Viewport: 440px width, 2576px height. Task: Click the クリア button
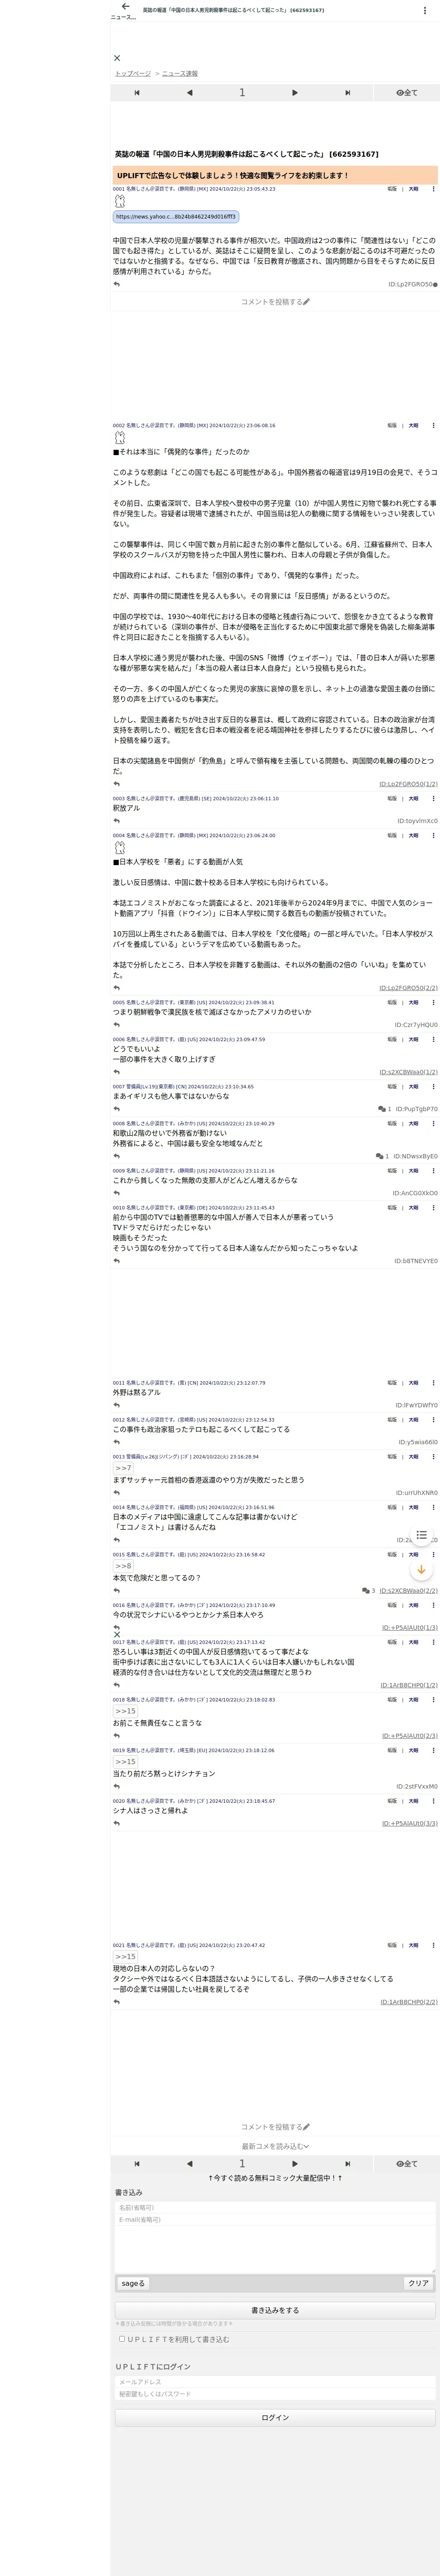tap(418, 2283)
